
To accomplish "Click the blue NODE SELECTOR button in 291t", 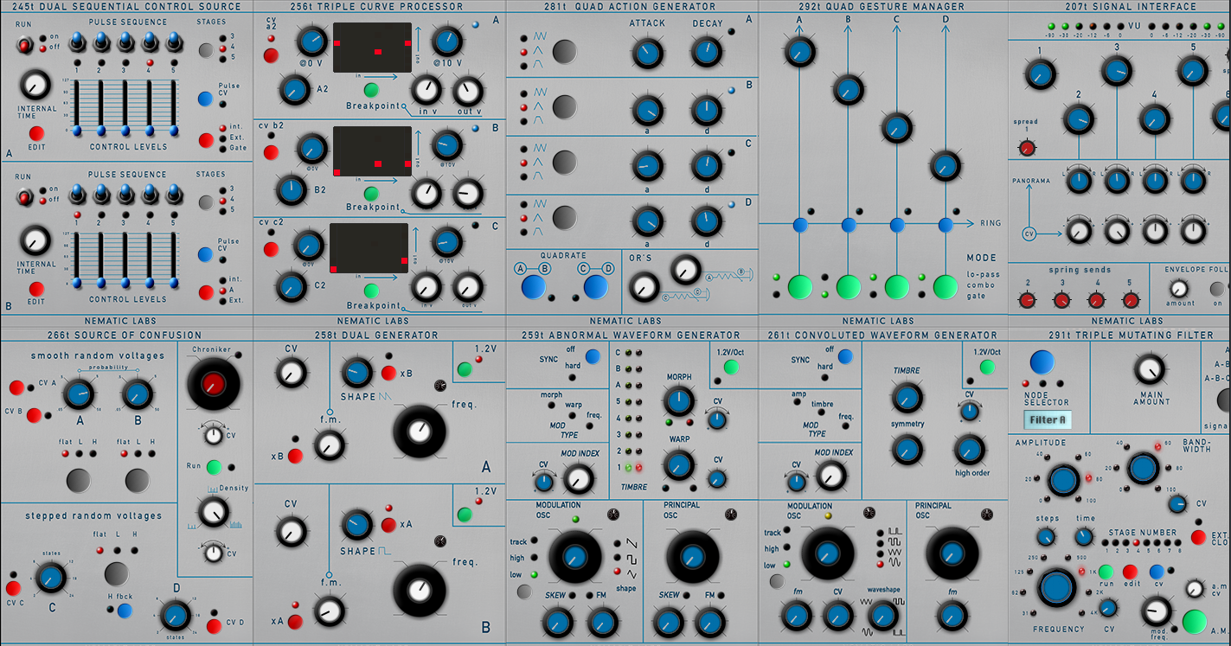I will click(1042, 361).
